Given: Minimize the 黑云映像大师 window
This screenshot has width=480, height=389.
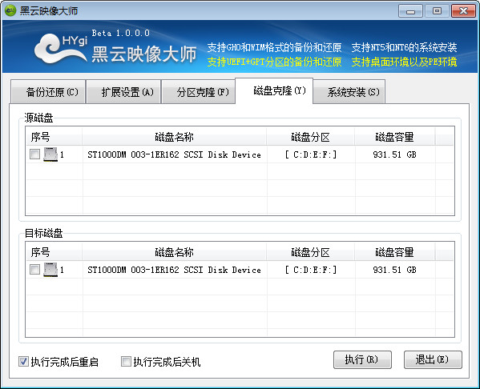Looking at the screenshot, I should click(410, 11).
